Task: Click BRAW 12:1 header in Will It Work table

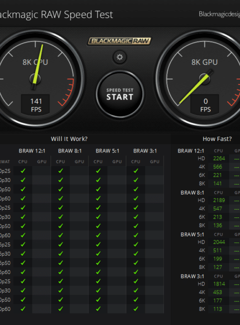Action: (x=32, y=151)
